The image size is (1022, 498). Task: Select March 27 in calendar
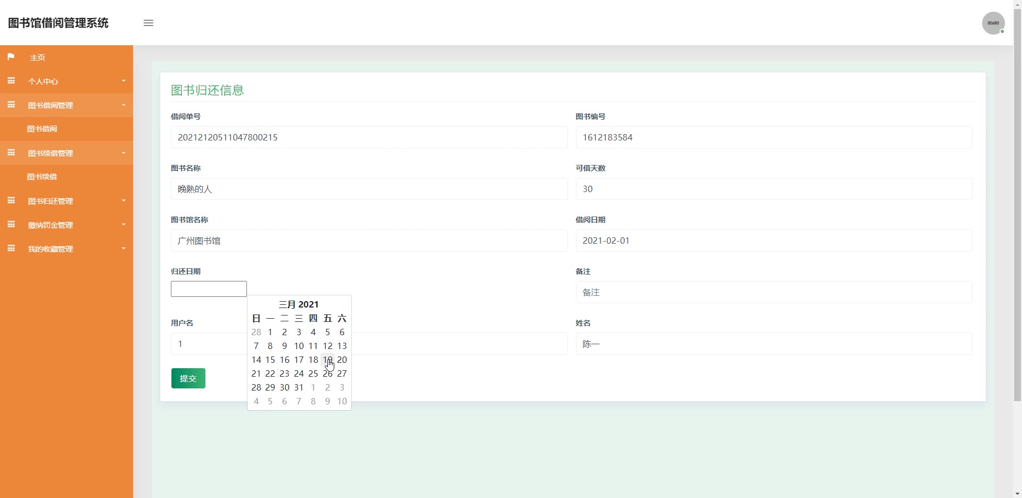point(342,373)
